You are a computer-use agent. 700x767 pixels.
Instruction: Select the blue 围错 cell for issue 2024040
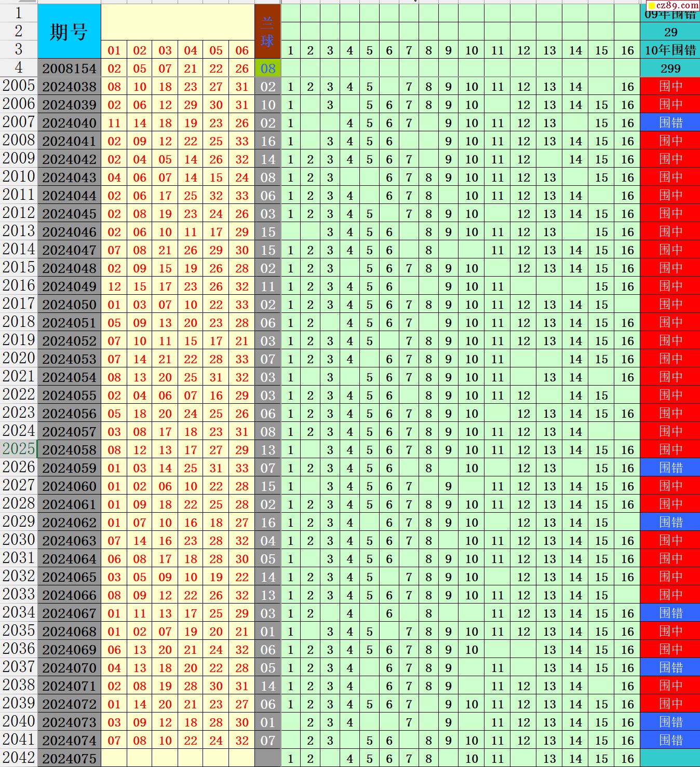670,122
